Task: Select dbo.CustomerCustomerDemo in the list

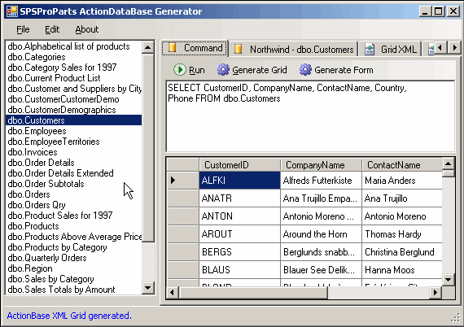Action: click(x=73, y=99)
